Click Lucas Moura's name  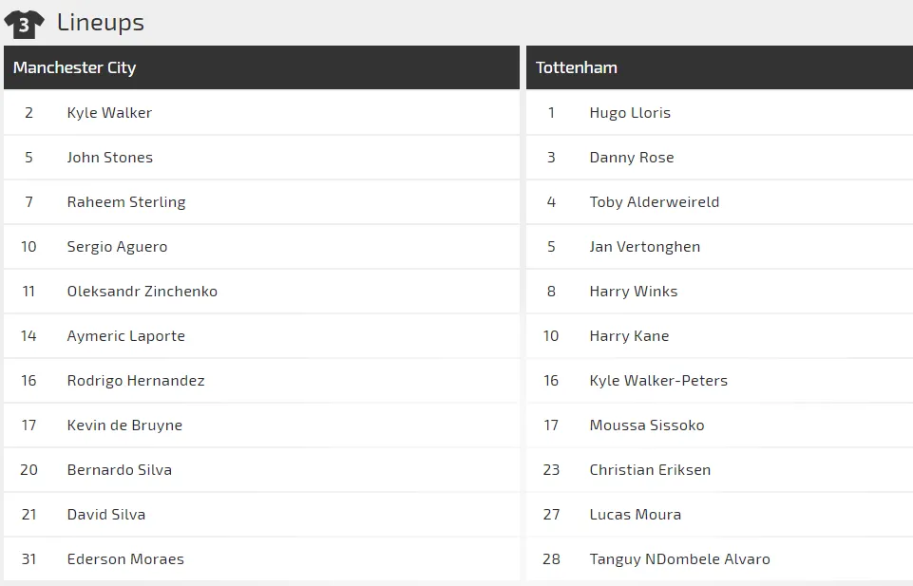636,515
